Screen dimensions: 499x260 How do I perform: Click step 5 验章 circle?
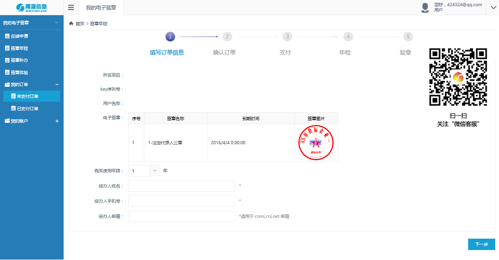(x=407, y=37)
